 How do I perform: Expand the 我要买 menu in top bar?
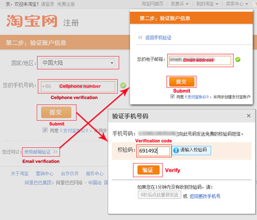pyautogui.click(x=179, y=4)
